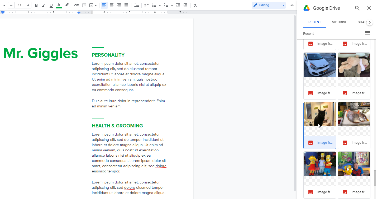The width and height of the screenshot is (377, 199).
Task: Insert a checklist
Action: 146,5
